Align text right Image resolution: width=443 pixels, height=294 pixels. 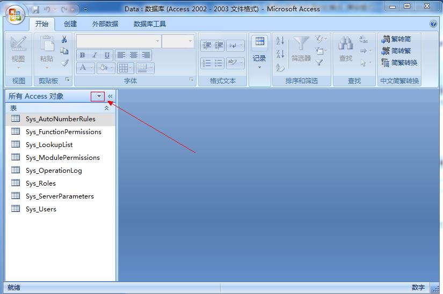coord(146,55)
